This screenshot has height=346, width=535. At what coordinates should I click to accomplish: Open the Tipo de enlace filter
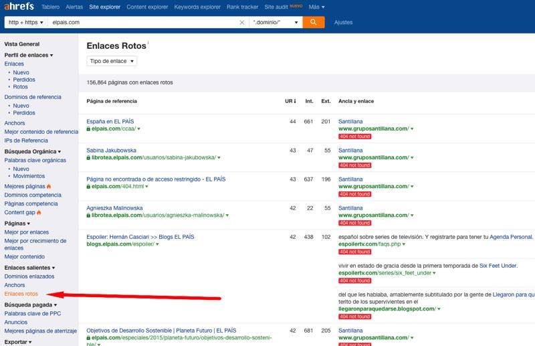[112, 61]
